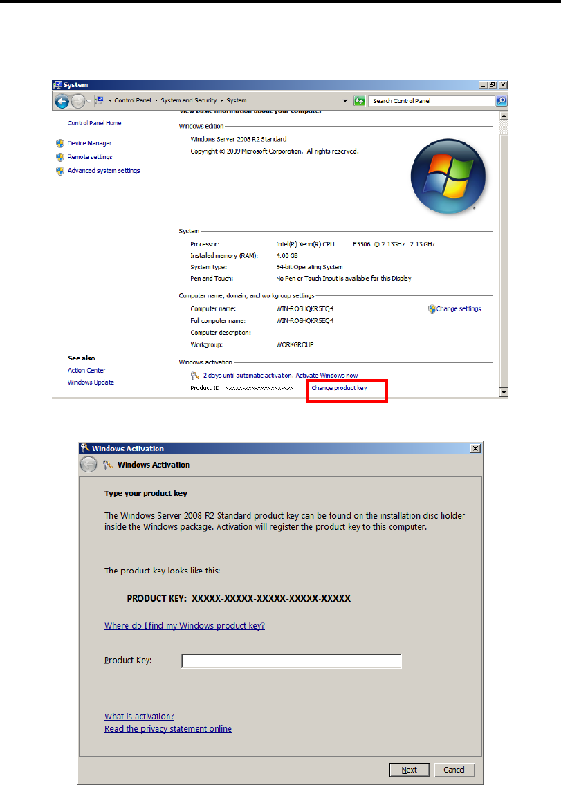
Task: Click the computer name value WIN-RO6HQKR5EQ4
Action: pyautogui.click(x=304, y=309)
